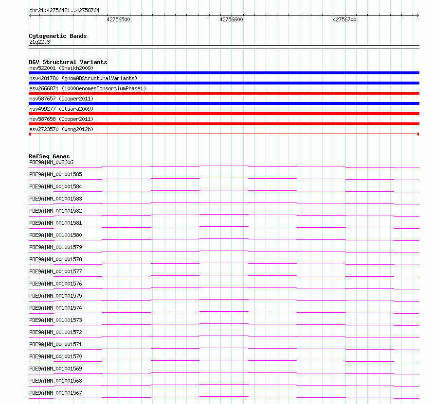
Task: Open transcript PDE9A|NM_002606
Action: coord(51,162)
